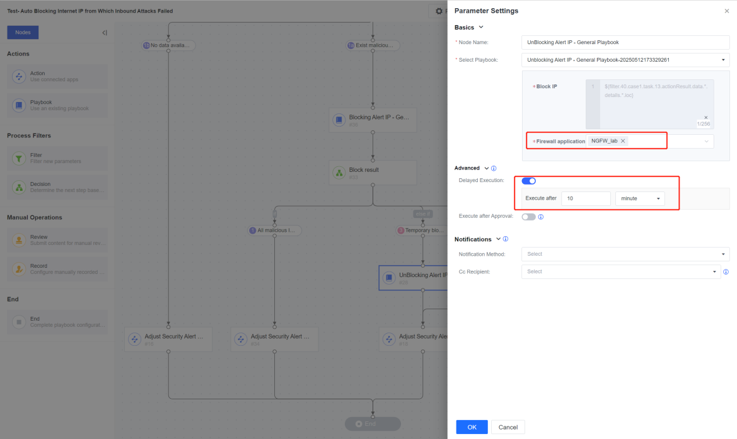Click the Record node icon

(19, 269)
